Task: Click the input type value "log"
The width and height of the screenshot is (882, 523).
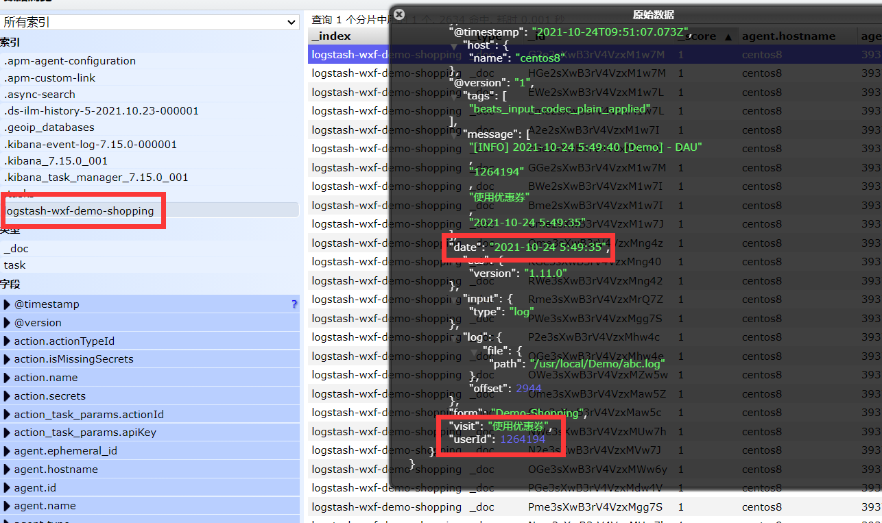Action: click(x=521, y=311)
